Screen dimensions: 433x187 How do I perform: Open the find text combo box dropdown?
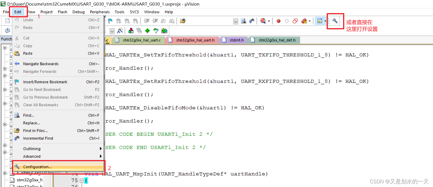(236, 21)
